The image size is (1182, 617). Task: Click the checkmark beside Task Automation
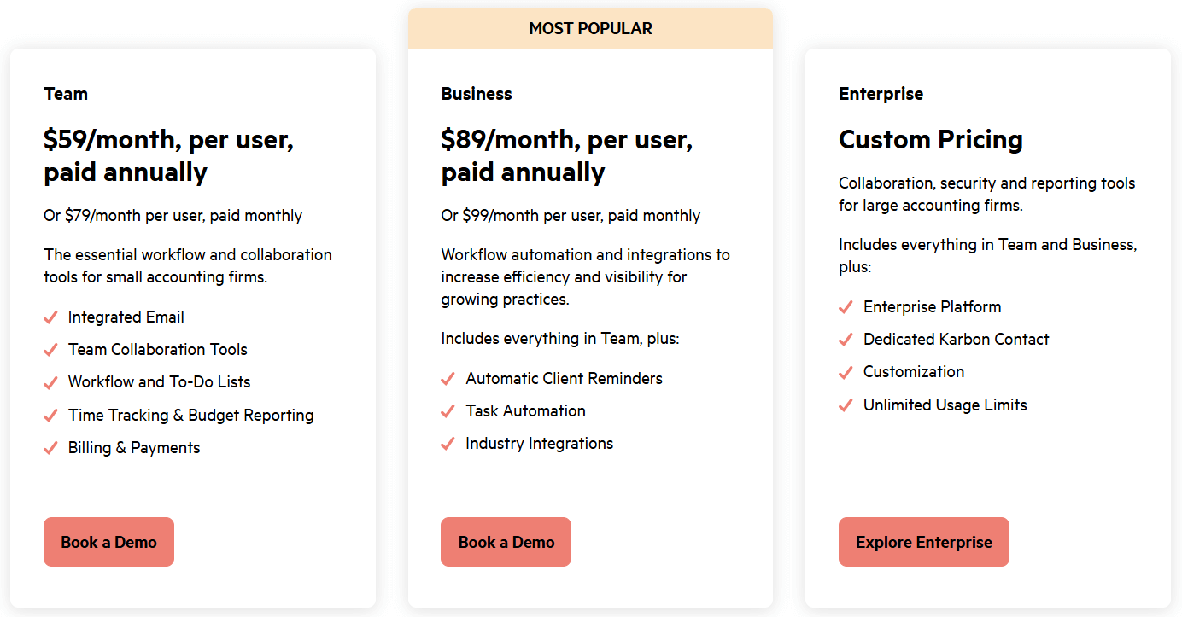tap(448, 411)
